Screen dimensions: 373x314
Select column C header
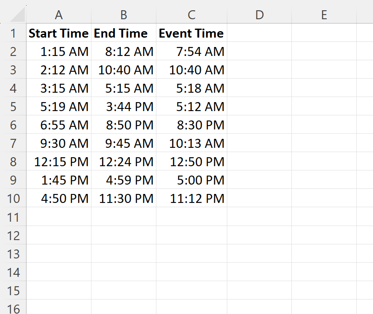pyautogui.click(x=191, y=15)
